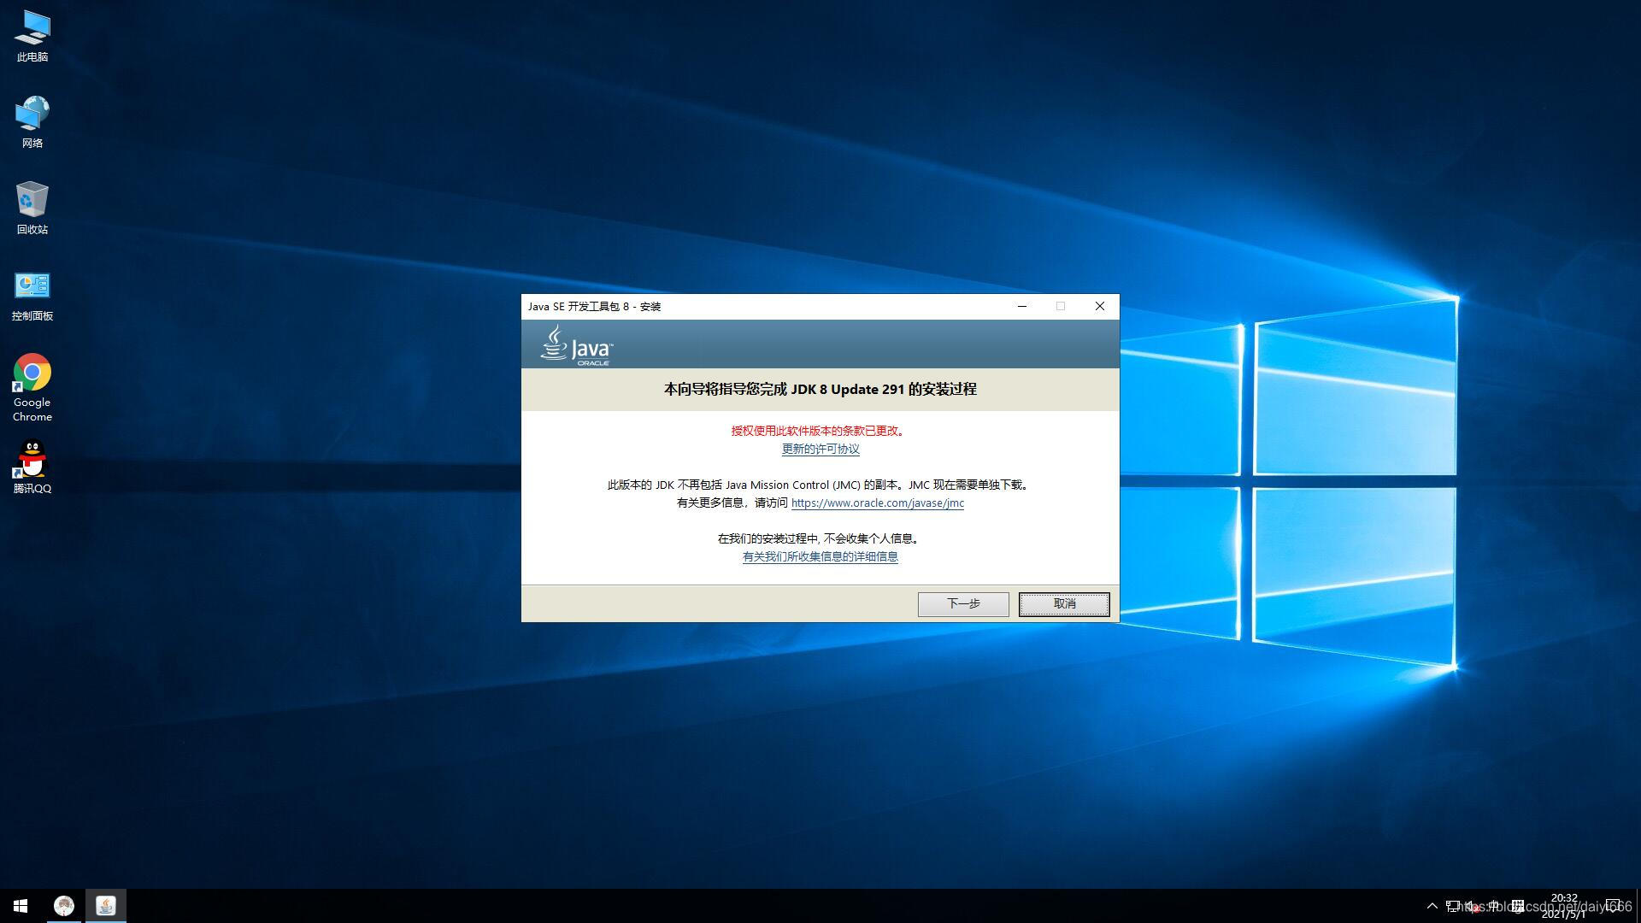Toggle the 拼 IME mode indicator
This screenshot has height=923, width=1641.
pos(1517,906)
